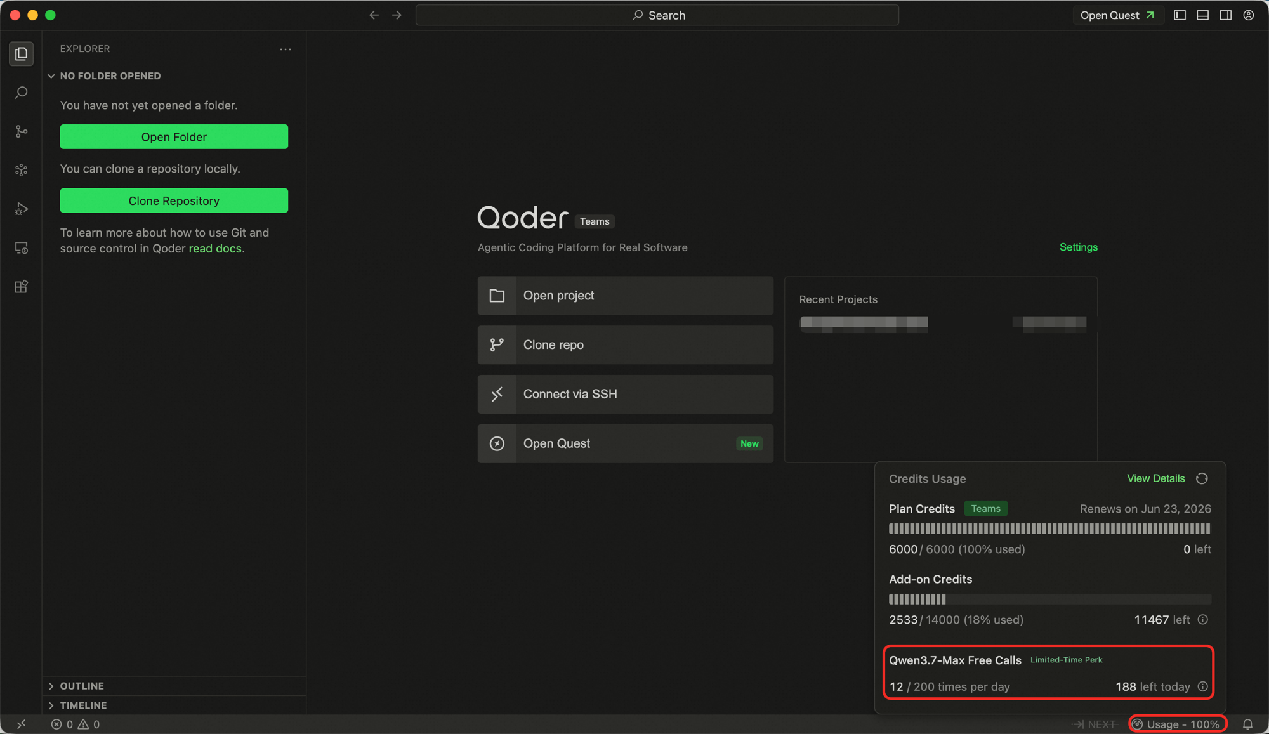Click the EXPLORER panel title
1269x734 pixels.
point(85,49)
